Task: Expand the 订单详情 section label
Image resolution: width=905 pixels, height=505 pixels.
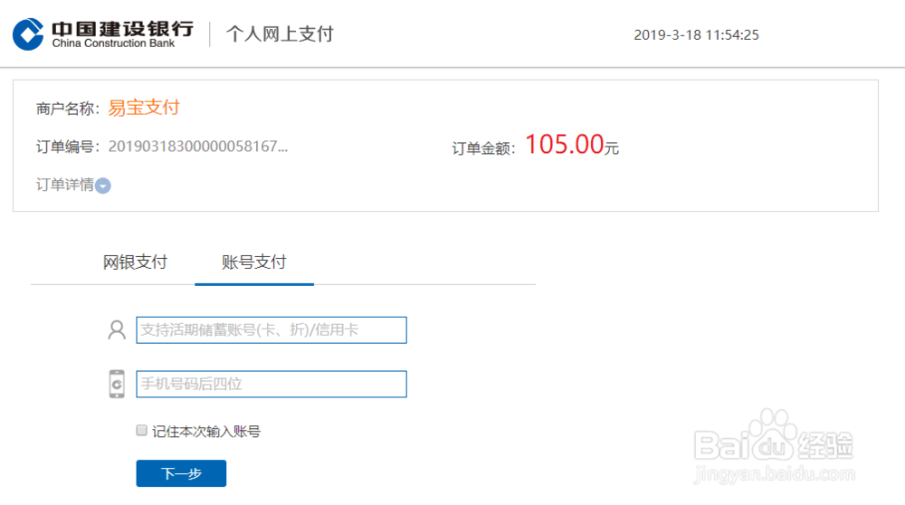Action: point(65,185)
